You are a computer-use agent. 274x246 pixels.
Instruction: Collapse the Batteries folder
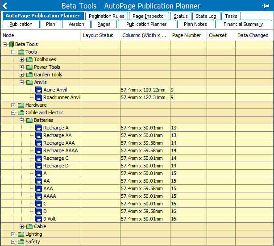click(x=22, y=120)
